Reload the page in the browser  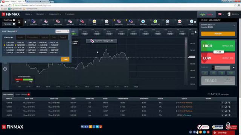(x=9, y=5)
